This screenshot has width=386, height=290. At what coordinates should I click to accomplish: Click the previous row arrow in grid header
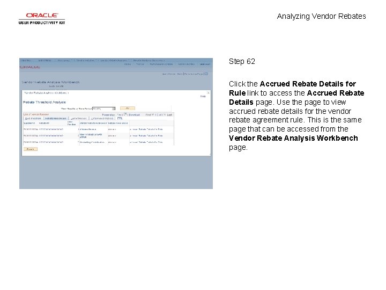coord(153,115)
